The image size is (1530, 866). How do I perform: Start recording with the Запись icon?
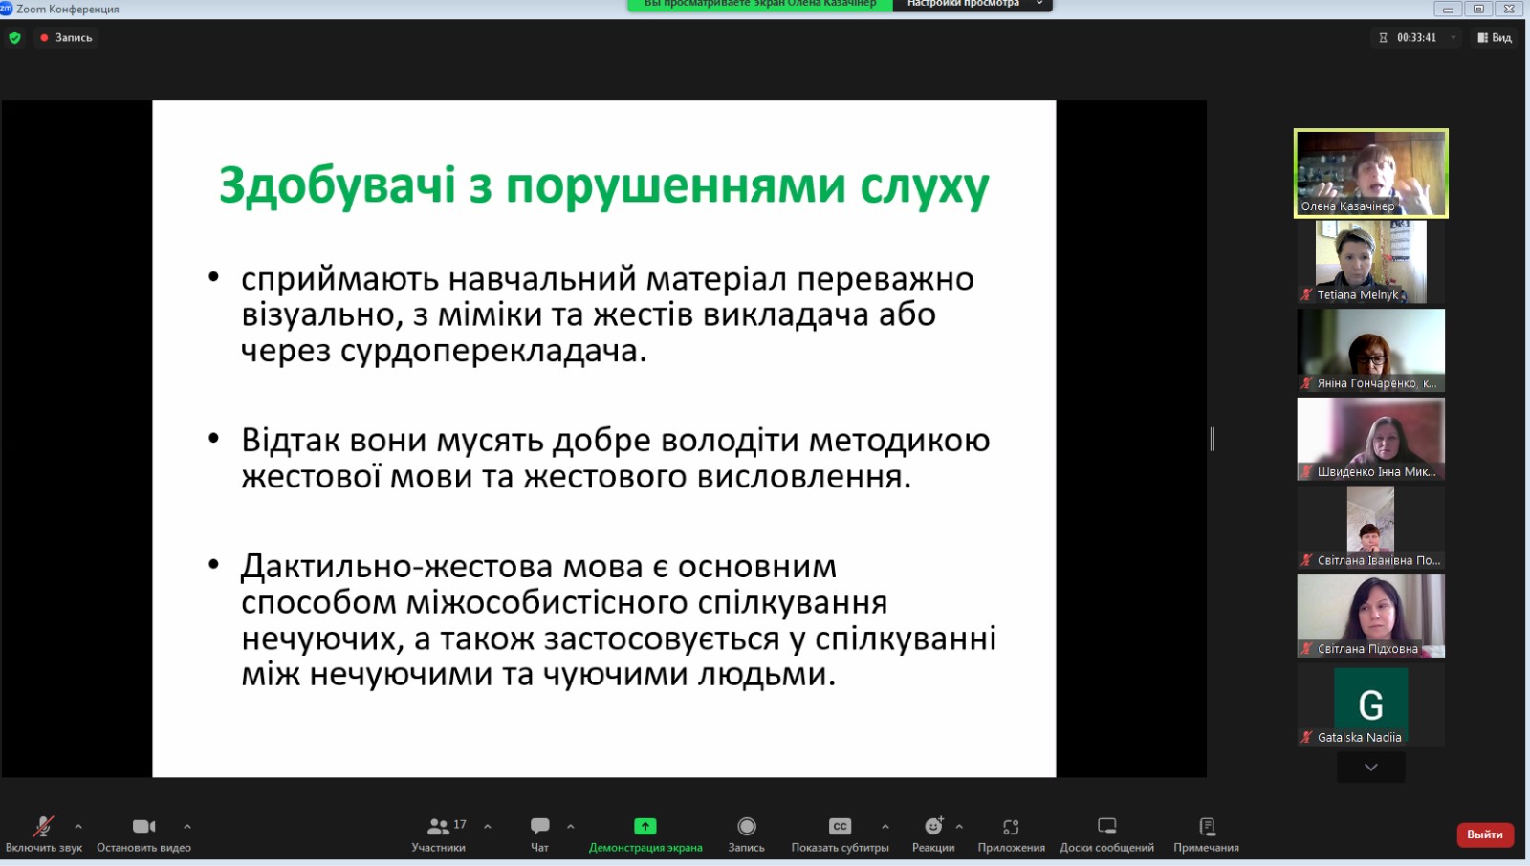tap(747, 827)
